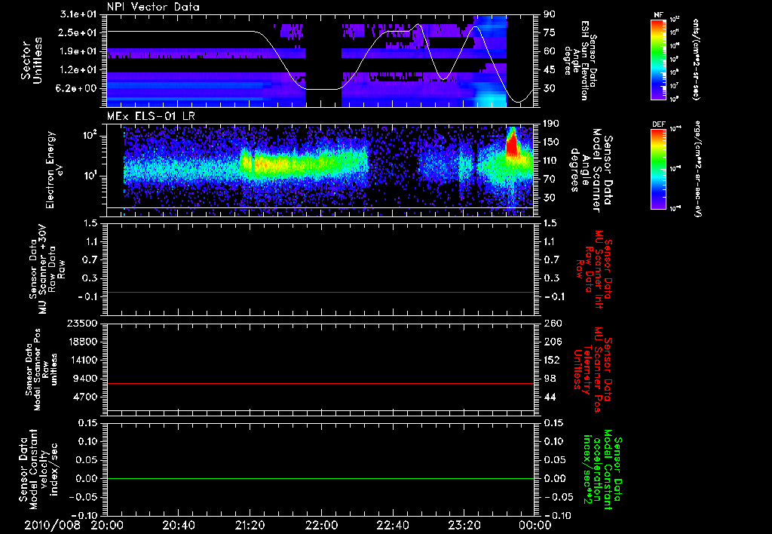Click the ESH Sun Elevation Angle axis title

tap(581, 60)
